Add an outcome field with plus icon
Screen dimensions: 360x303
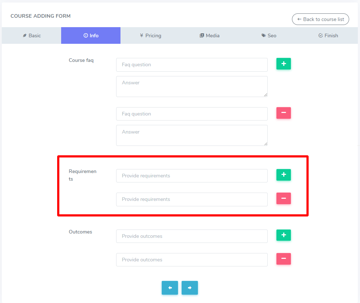283,235
